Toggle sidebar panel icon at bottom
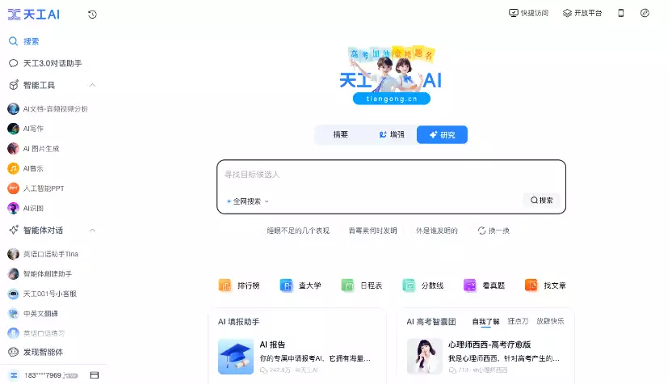 pyautogui.click(x=94, y=375)
